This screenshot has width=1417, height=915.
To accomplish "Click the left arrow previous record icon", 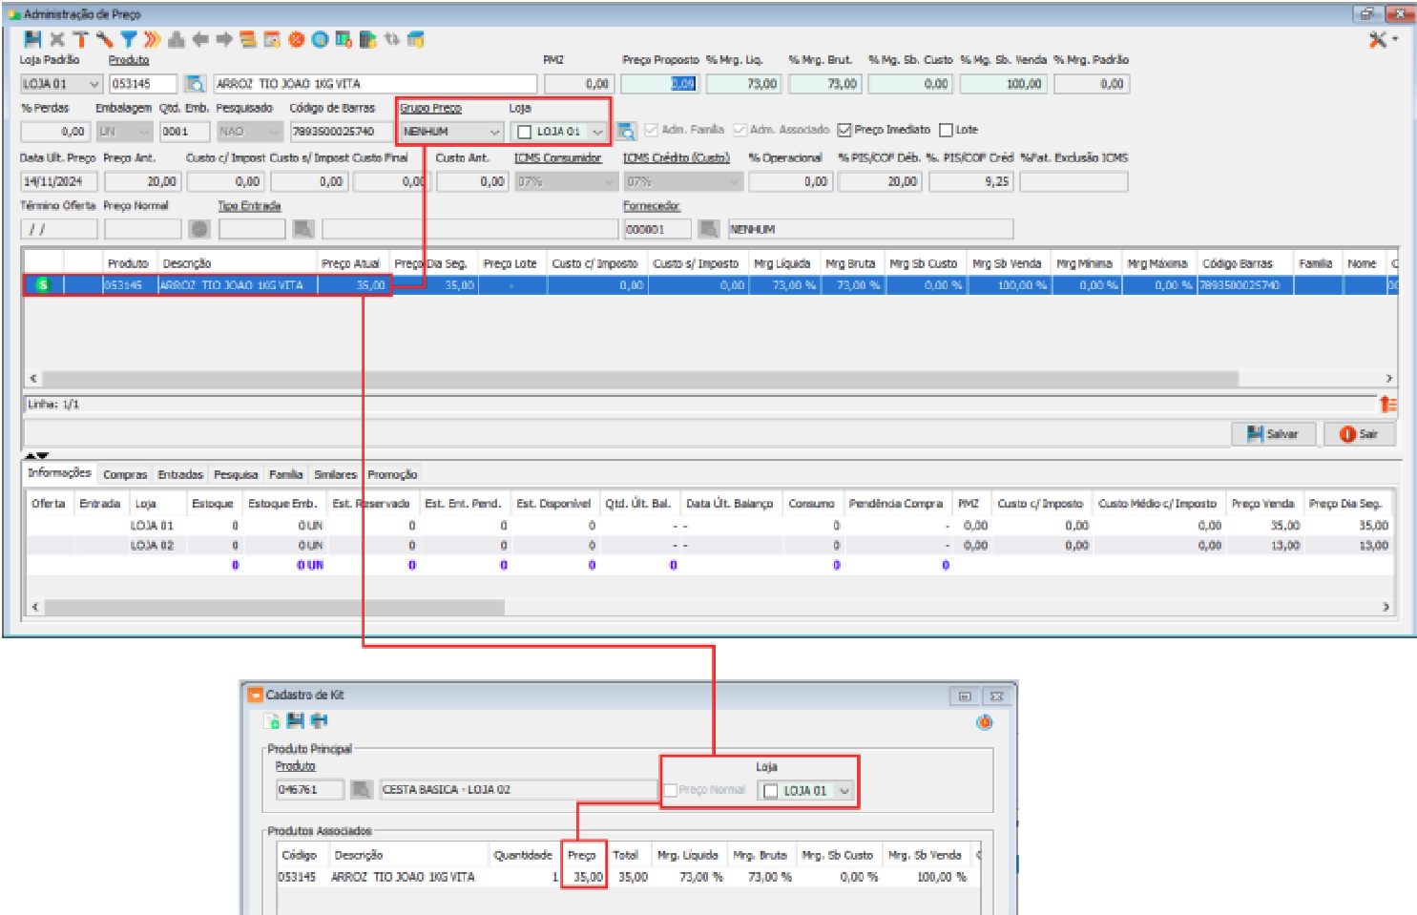I will 200,39.
